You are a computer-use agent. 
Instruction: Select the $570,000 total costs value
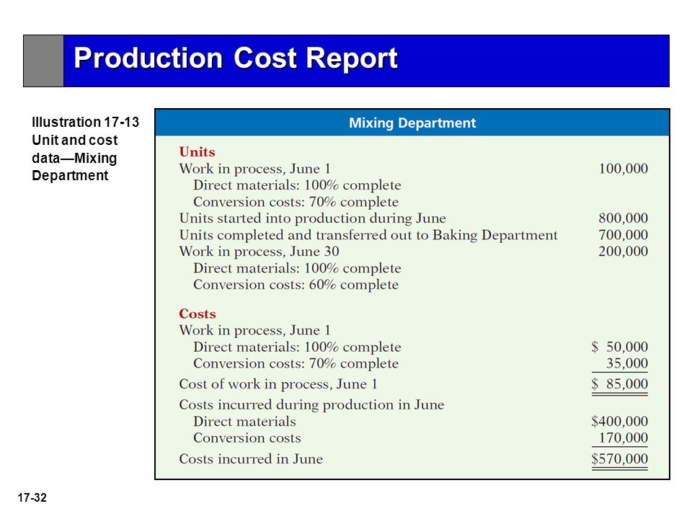[x=620, y=459]
